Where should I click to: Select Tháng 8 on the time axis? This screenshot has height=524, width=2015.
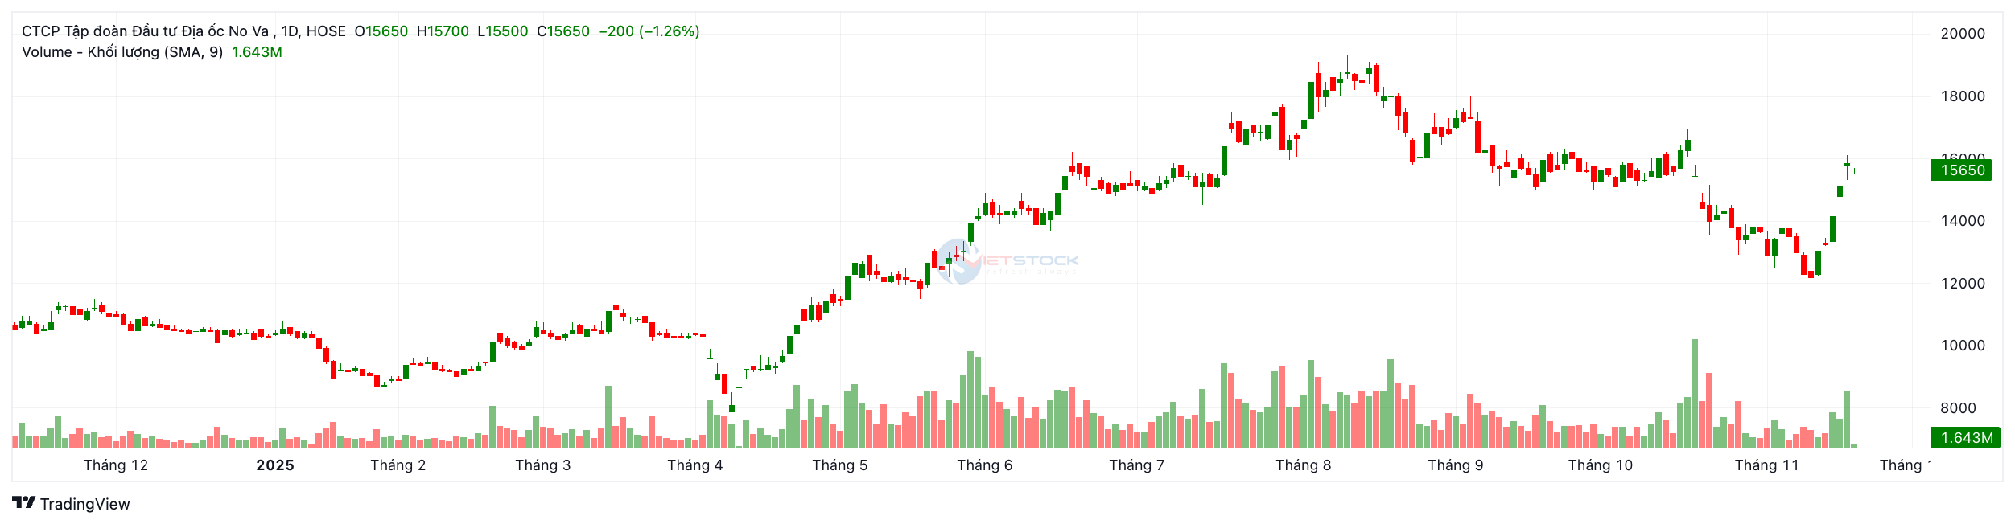(x=1304, y=465)
